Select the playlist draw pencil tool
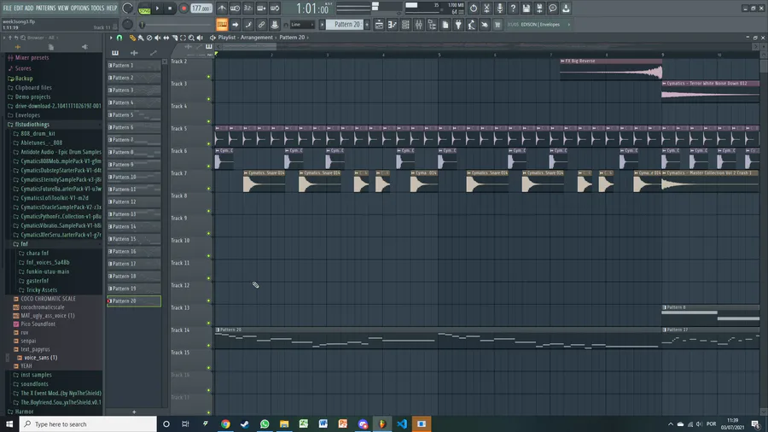768x432 pixels. tap(132, 38)
